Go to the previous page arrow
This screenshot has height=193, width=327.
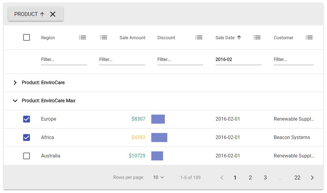pyautogui.click(x=222, y=178)
